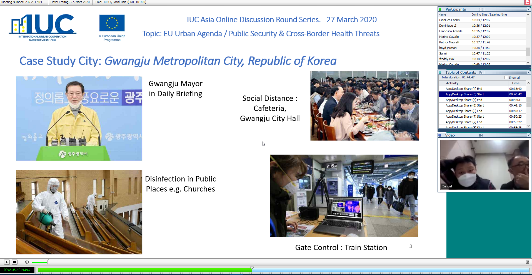Select App/Desktop Share (6) Start entry
This screenshot has width=532, height=275.
click(x=464, y=105)
